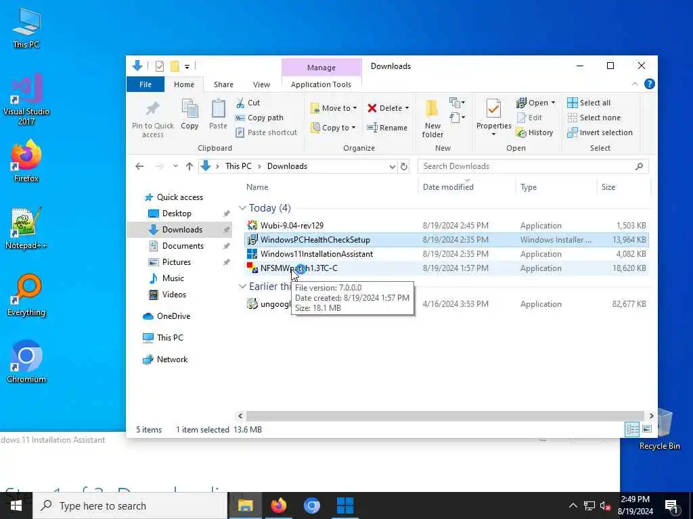Create a New folder
Image resolution: width=693 pixels, height=519 pixels.
tap(432, 118)
